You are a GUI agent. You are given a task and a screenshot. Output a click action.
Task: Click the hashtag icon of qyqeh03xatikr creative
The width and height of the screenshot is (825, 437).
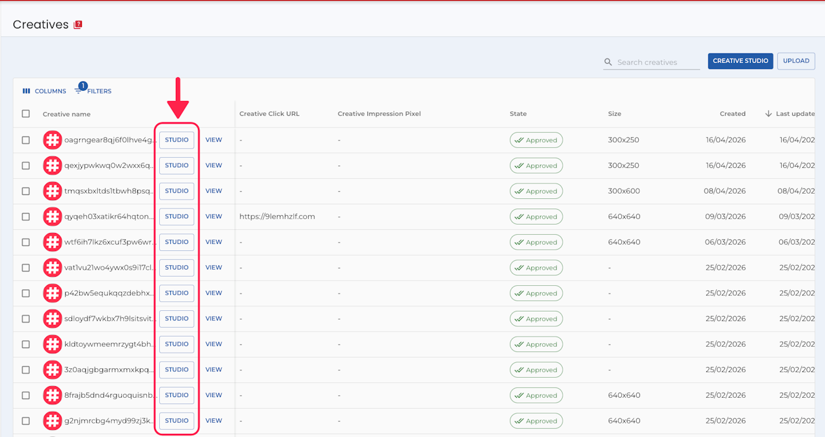click(x=52, y=216)
